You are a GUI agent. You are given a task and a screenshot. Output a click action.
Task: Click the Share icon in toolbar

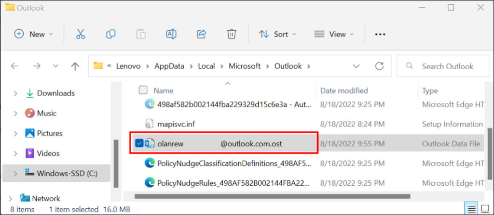201,34
